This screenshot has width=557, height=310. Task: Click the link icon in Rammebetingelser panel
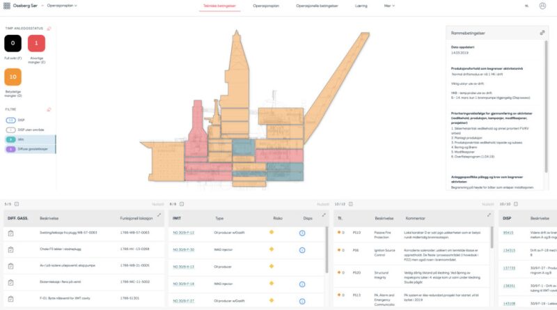click(542, 32)
